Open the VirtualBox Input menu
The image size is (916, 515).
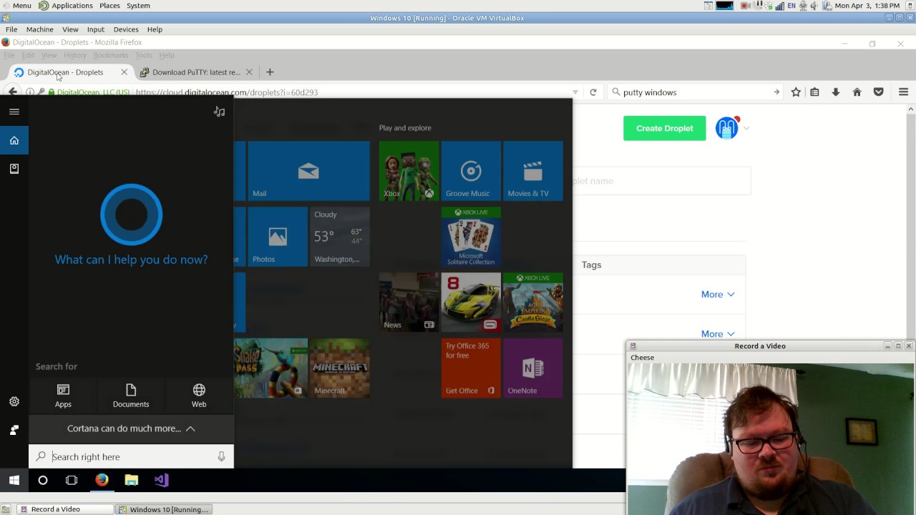[96, 29]
